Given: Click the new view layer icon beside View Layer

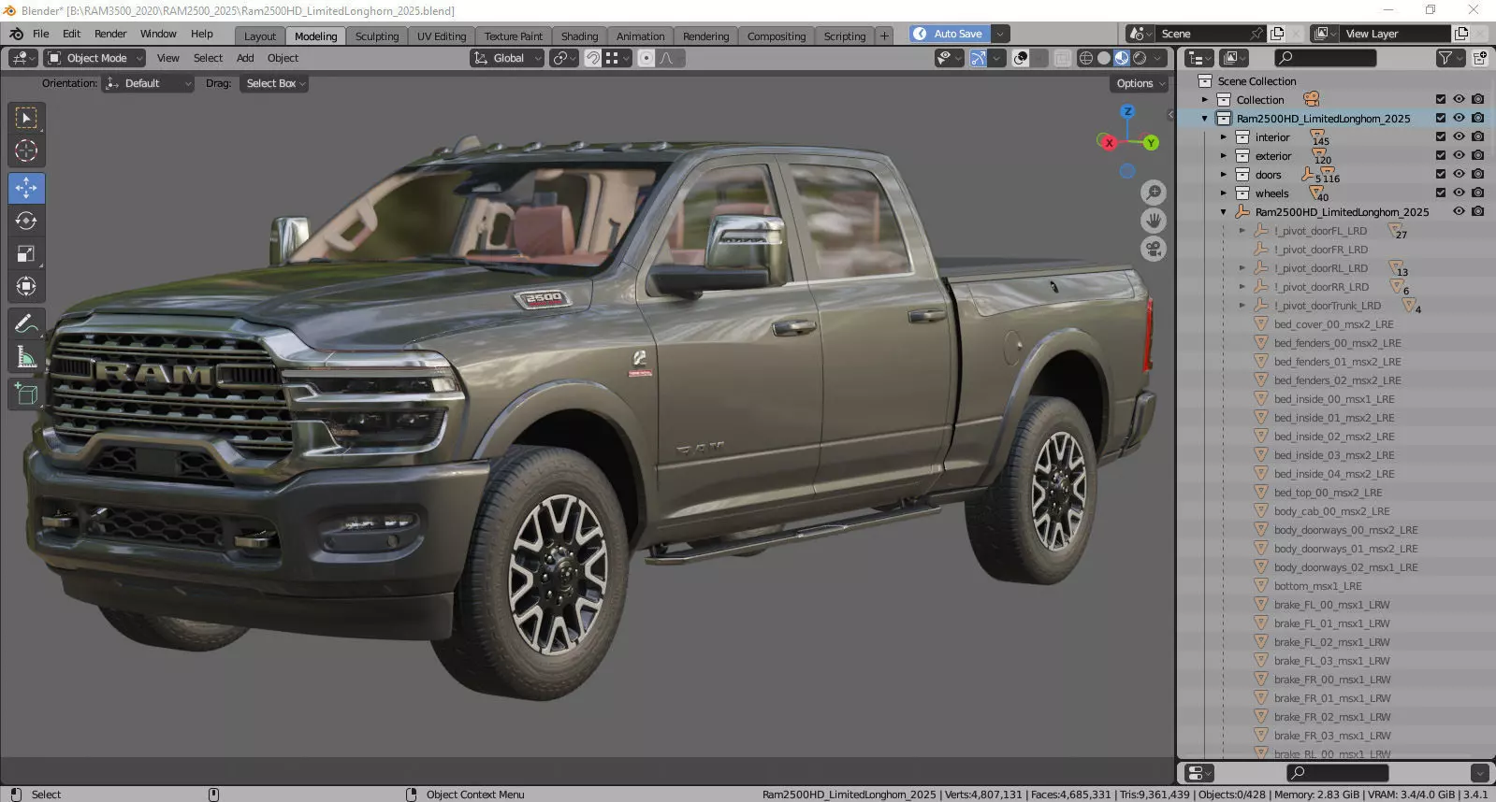Looking at the screenshot, I should click(1461, 34).
